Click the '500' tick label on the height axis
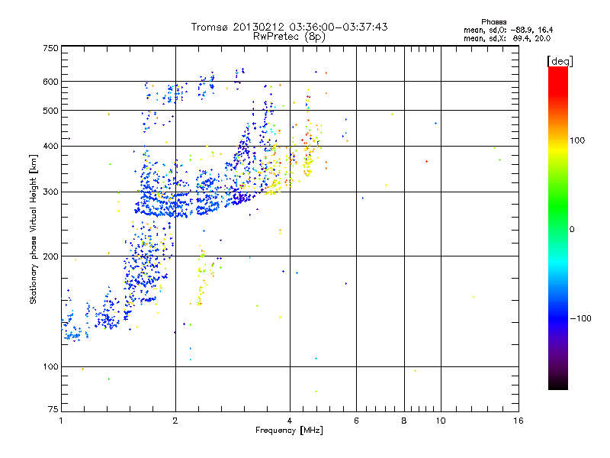Screen dimensions: 610x458 (x=50, y=111)
